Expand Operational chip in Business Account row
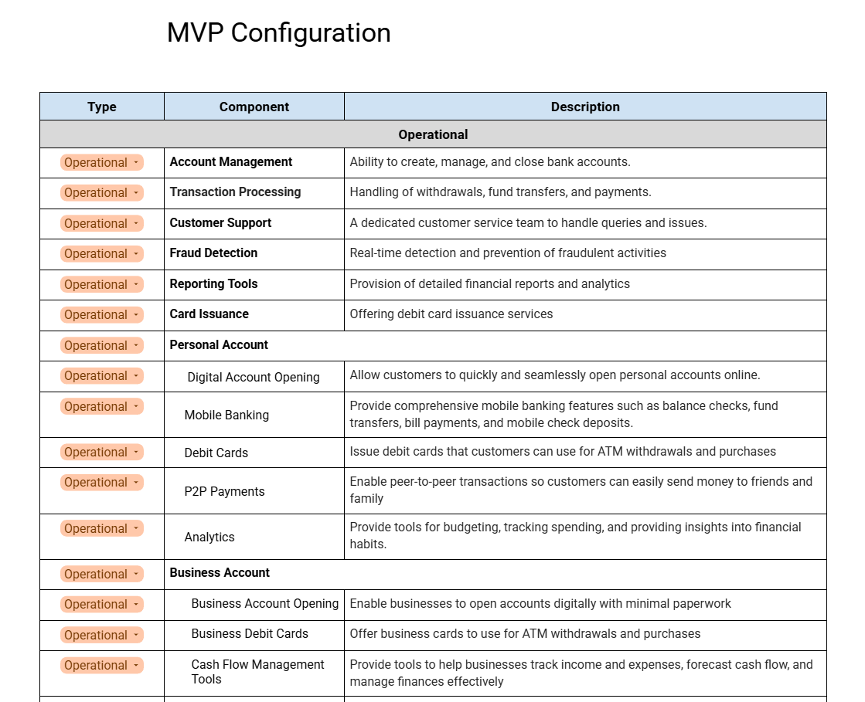This screenshot has height=702, width=865. (102, 575)
